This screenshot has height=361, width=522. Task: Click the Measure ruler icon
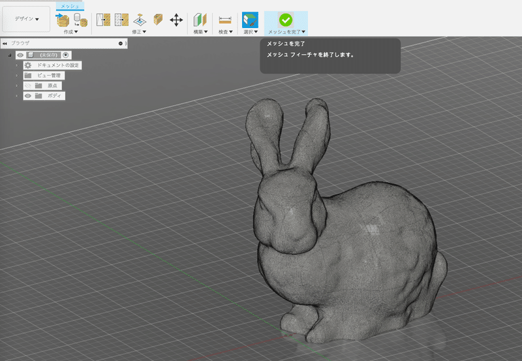225,20
